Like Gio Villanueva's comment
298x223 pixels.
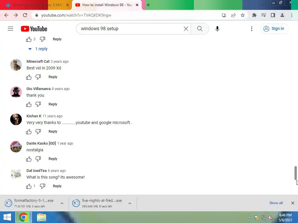[x=29, y=104]
